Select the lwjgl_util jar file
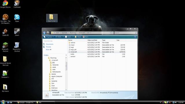This screenshot has height=104, width=185. point(97,49)
